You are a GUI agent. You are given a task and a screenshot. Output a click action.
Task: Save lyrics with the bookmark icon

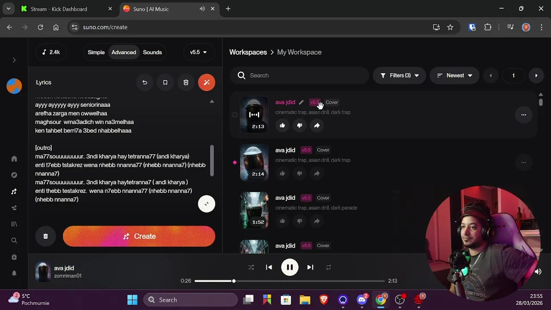(x=165, y=82)
